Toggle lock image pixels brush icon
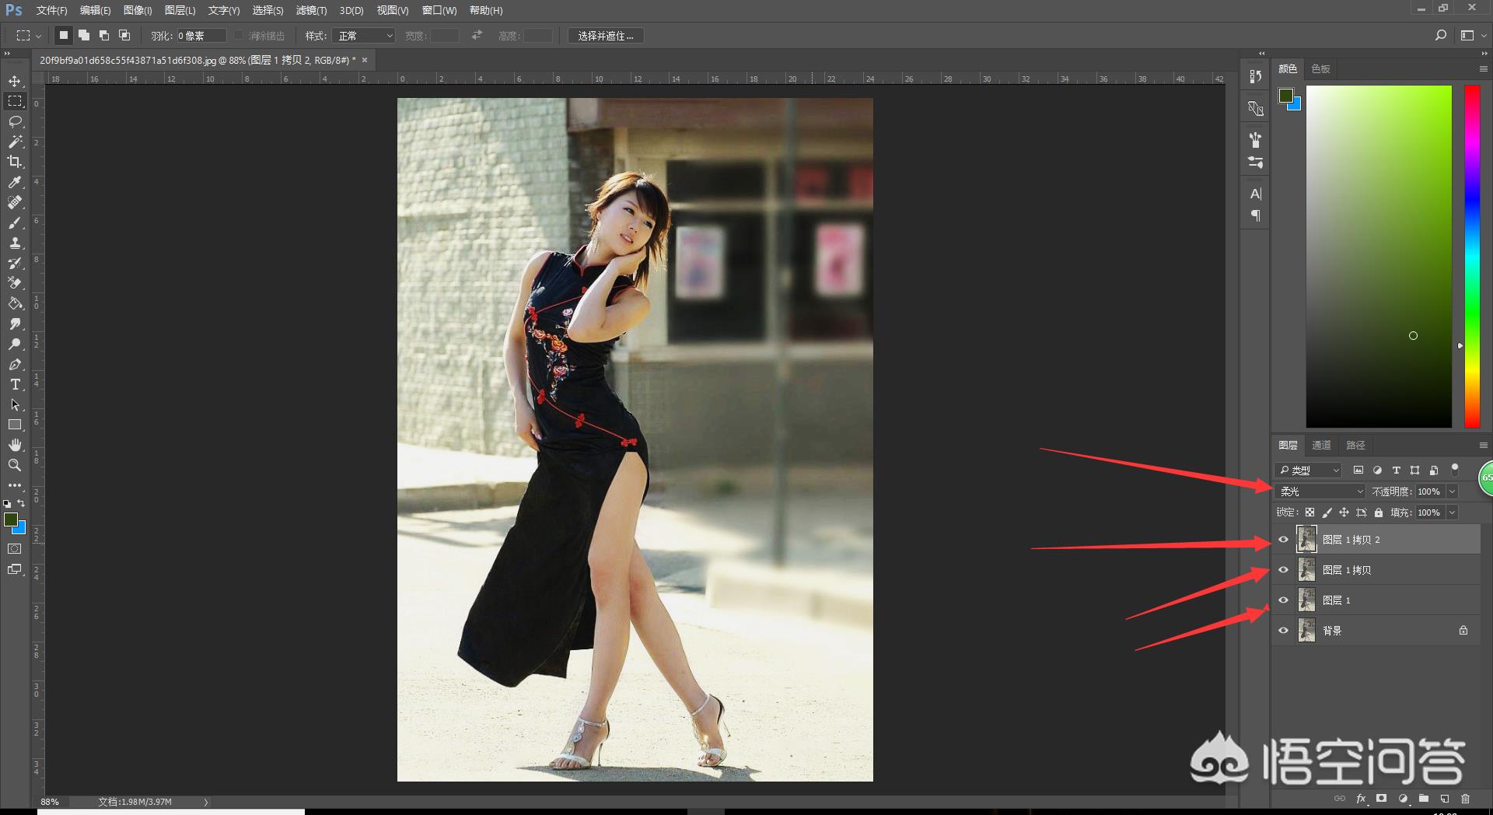The image size is (1493, 815). 1327,512
